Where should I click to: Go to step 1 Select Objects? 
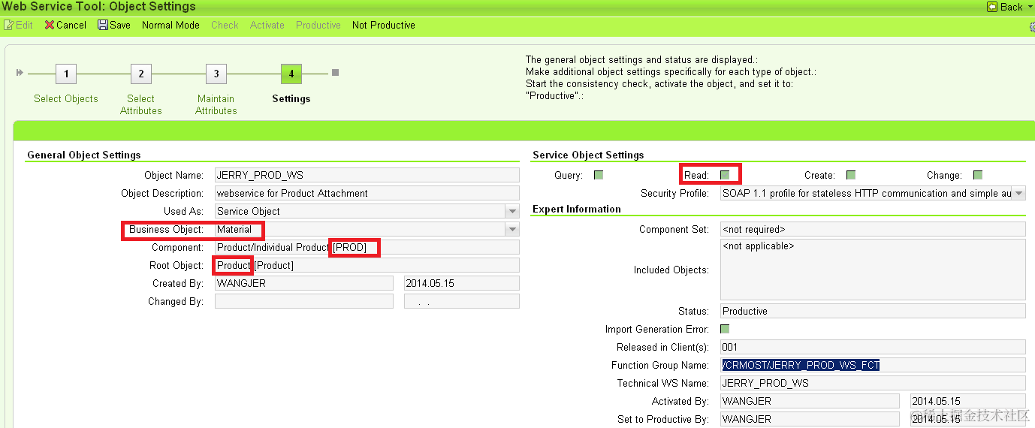pos(66,74)
